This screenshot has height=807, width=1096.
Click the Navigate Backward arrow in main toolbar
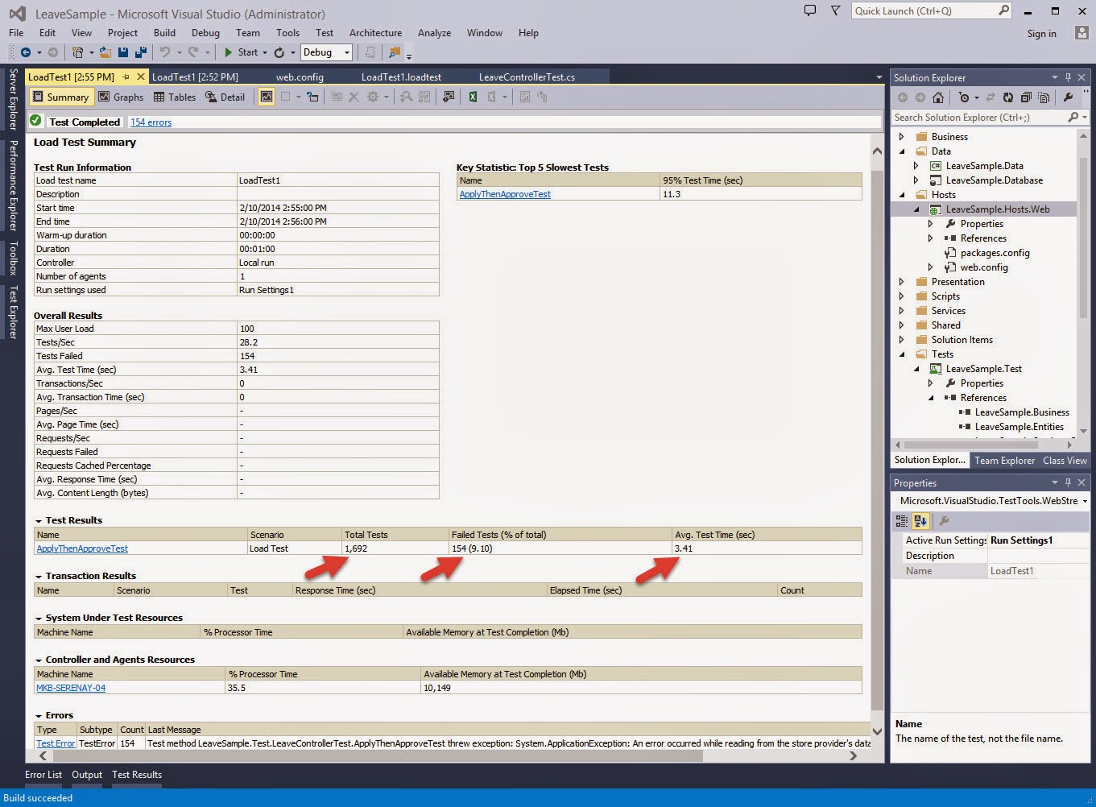26,52
